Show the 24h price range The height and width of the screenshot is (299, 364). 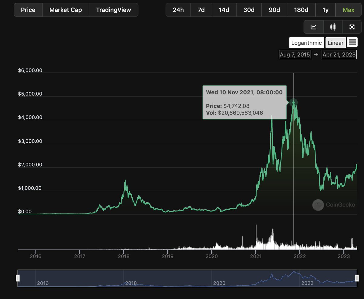click(x=178, y=10)
